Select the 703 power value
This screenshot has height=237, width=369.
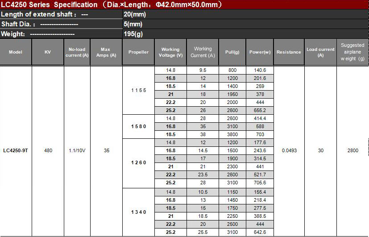click(260, 134)
